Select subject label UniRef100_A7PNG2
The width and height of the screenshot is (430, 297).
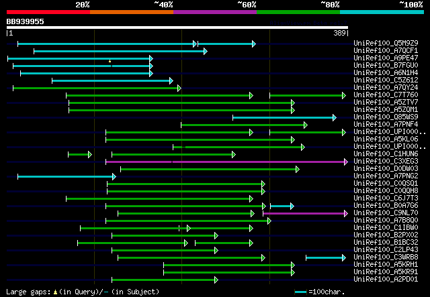pyautogui.click(x=386, y=176)
